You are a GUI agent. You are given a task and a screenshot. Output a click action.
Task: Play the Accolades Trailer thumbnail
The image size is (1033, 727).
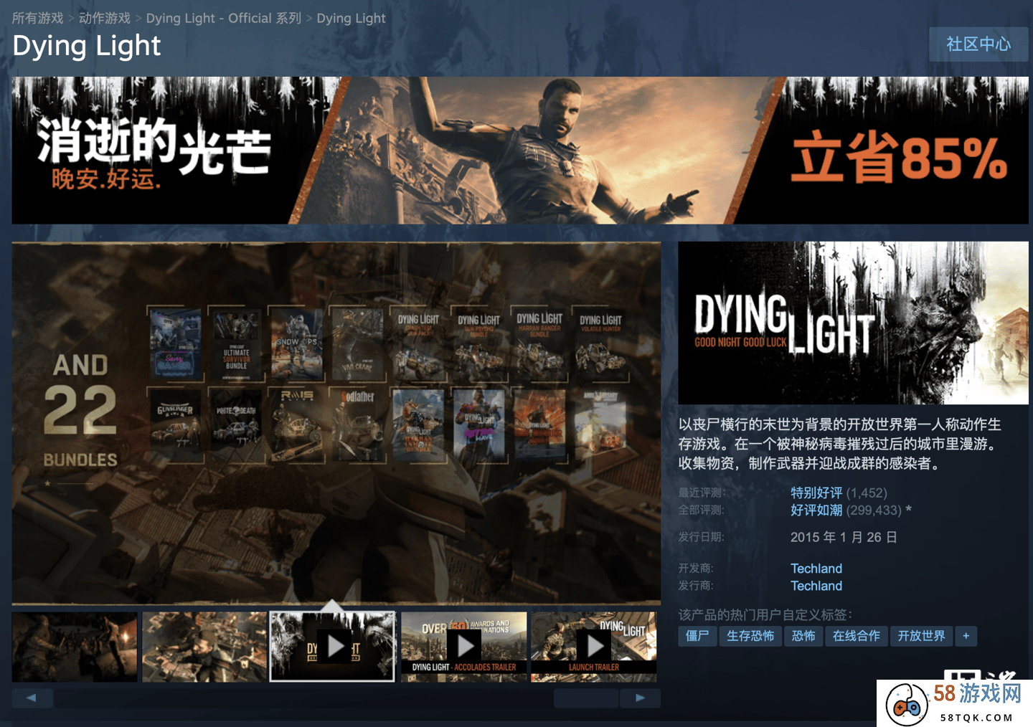coord(463,647)
